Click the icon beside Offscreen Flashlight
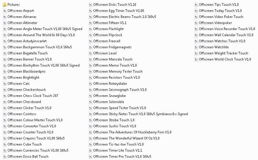Screen dimensions: 258x160 pyautogui.click(x=90, y=29)
